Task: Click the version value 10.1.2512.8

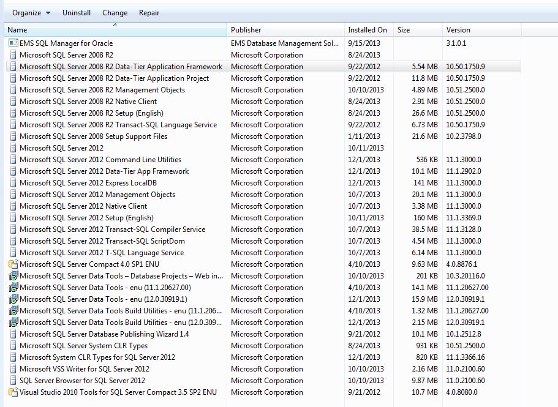Action: (x=464, y=334)
